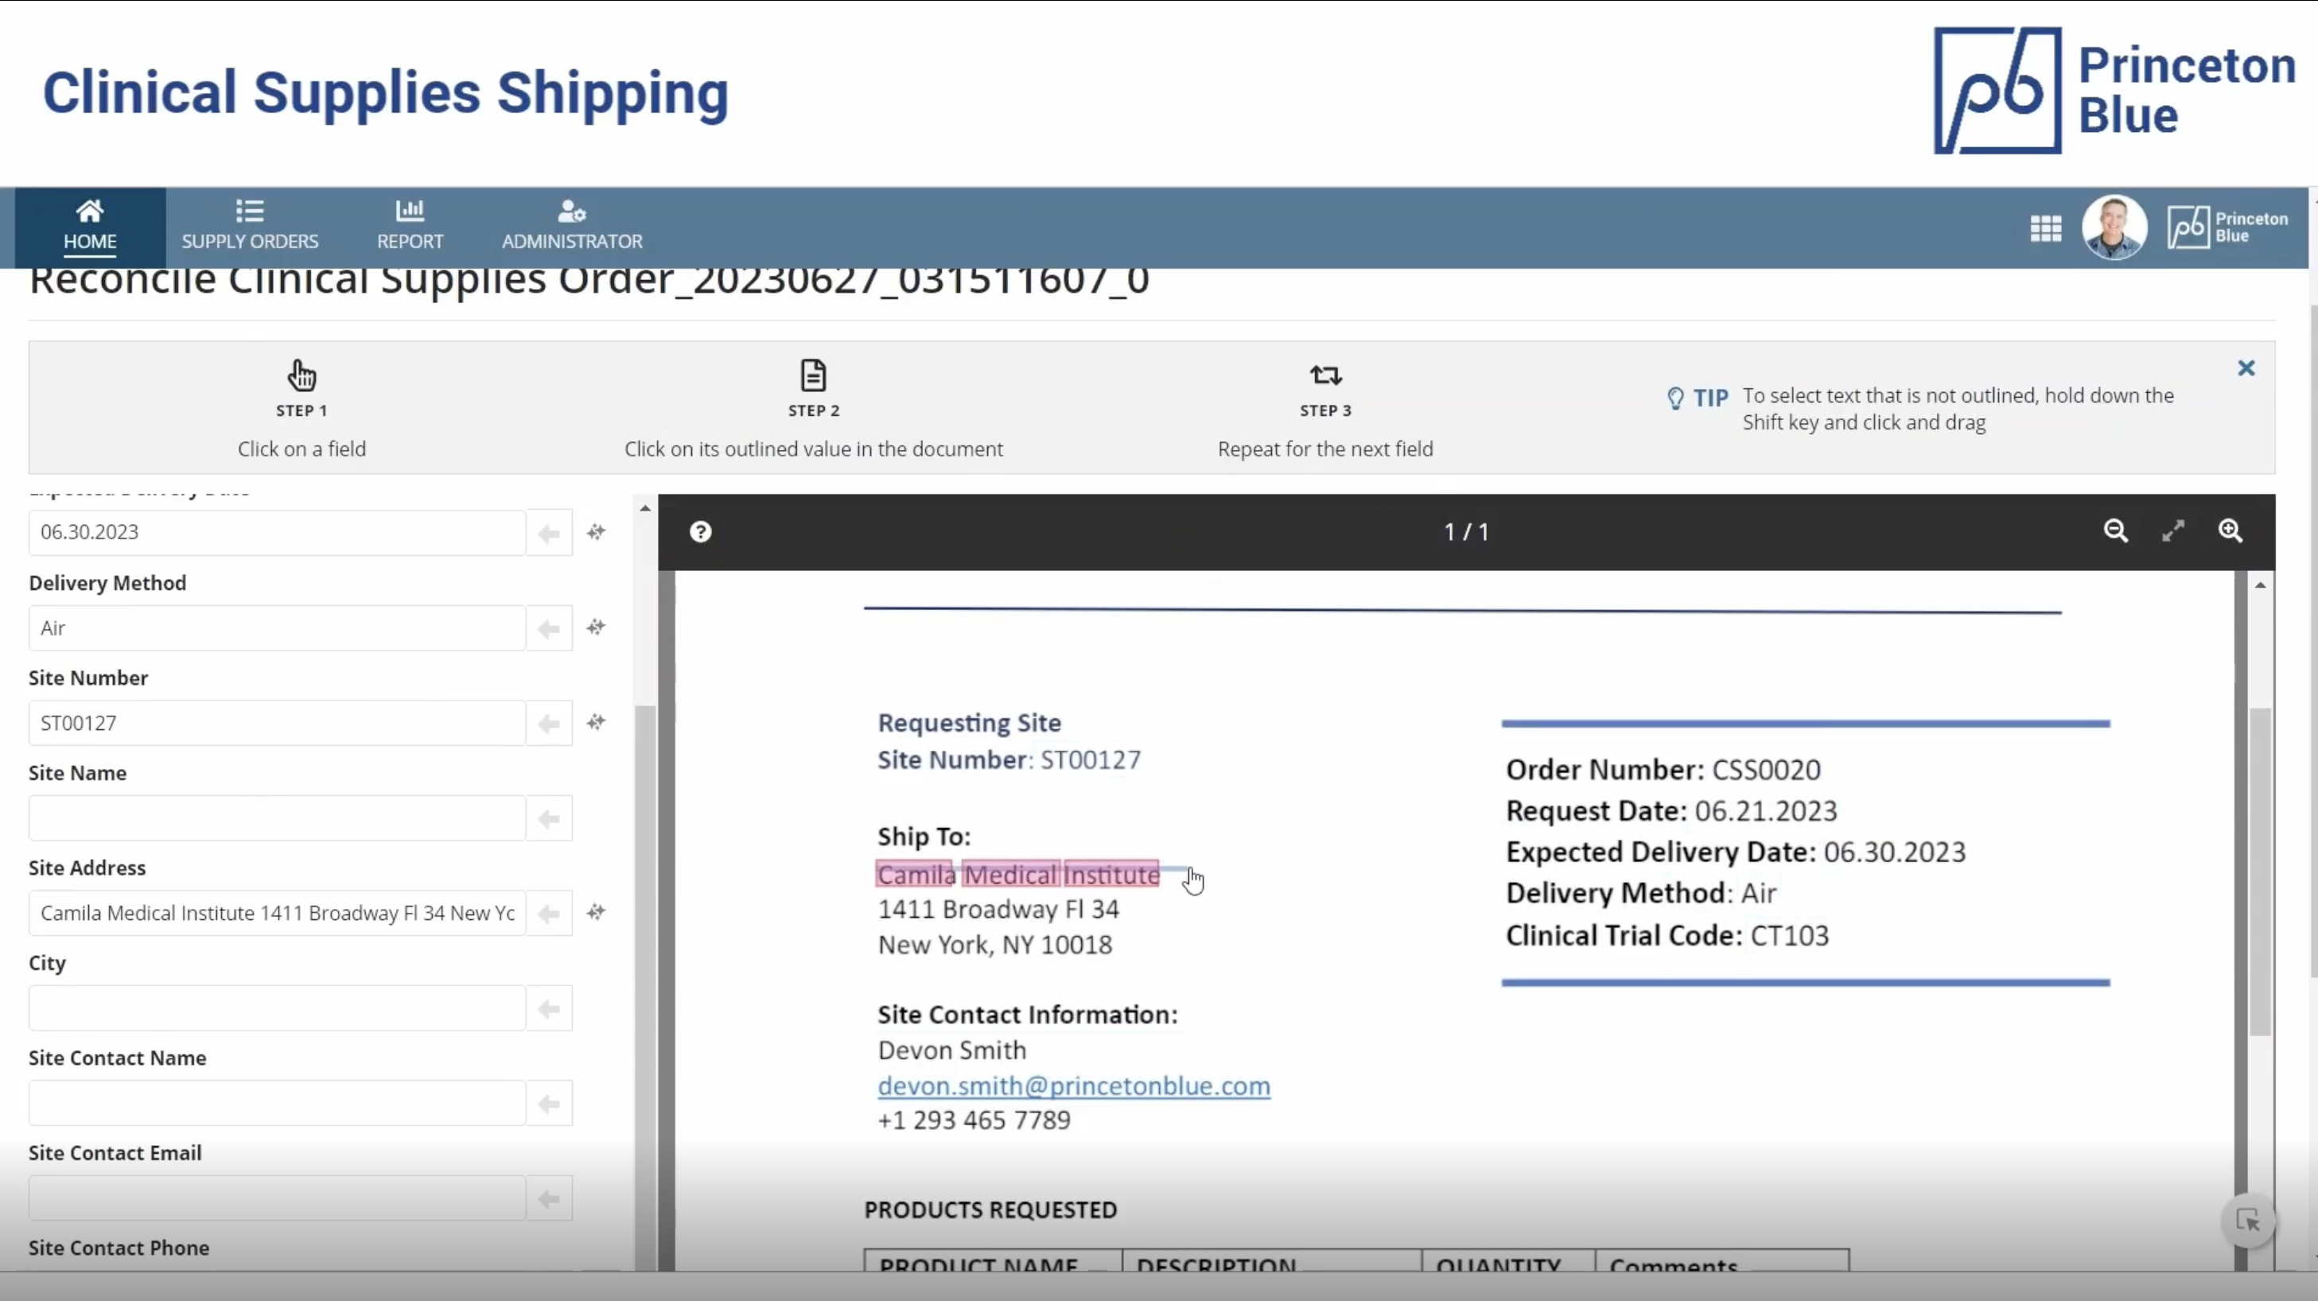This screenshot has height=1301, width=2318.
Task: Open the apps grid navigation icon
Action: click(x=2045, y=228)
